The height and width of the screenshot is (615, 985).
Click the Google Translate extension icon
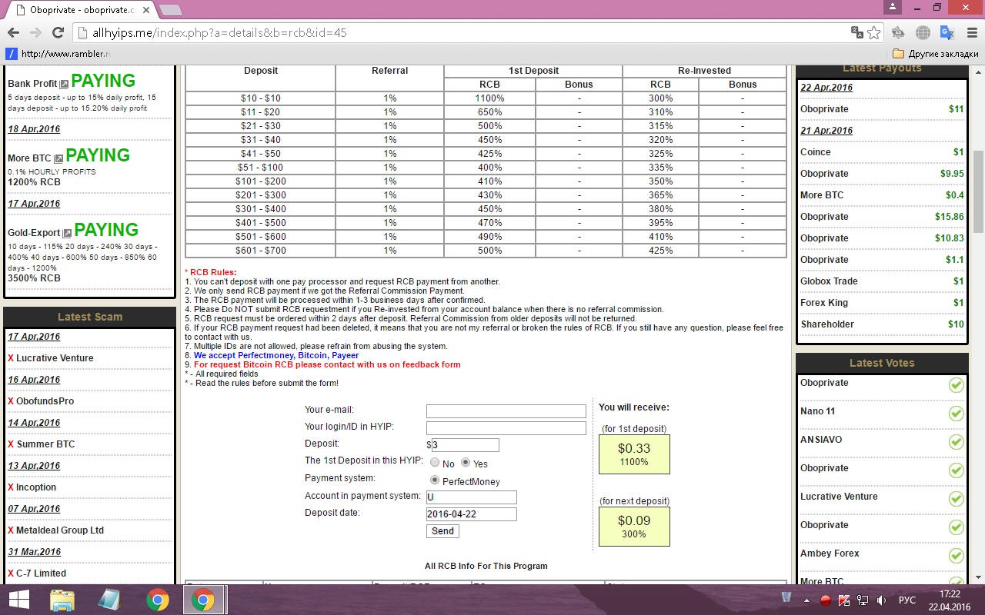coord(947,33)
